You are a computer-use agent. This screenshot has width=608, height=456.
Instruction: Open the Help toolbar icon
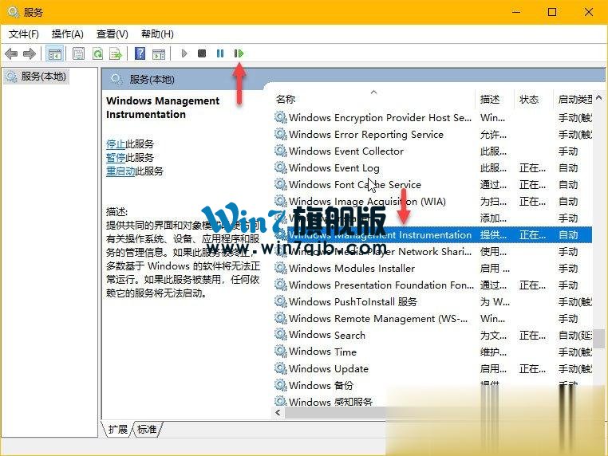click(x=140, y=53)
